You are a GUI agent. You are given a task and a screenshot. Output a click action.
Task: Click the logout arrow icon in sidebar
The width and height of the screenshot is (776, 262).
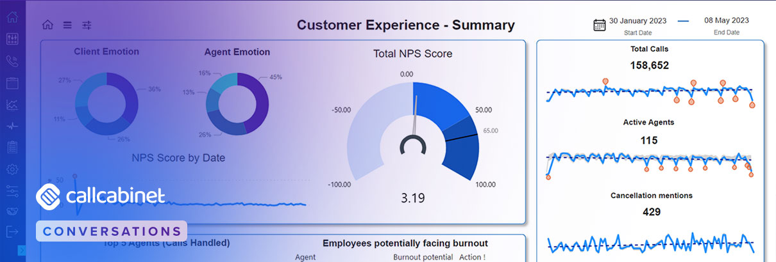click(x=12, y=231)
